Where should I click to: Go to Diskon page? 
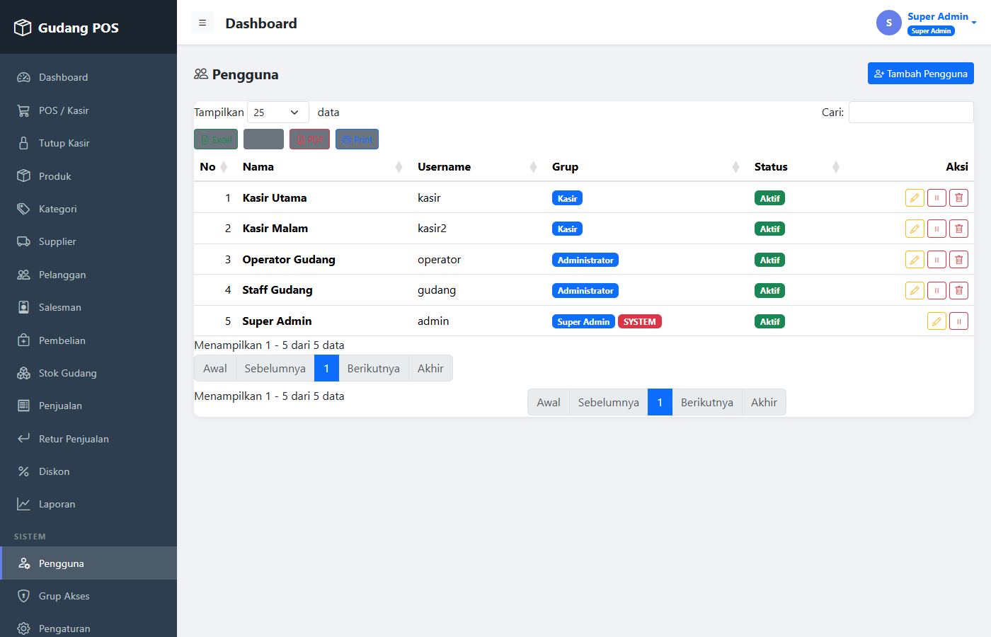coord(88,471)
